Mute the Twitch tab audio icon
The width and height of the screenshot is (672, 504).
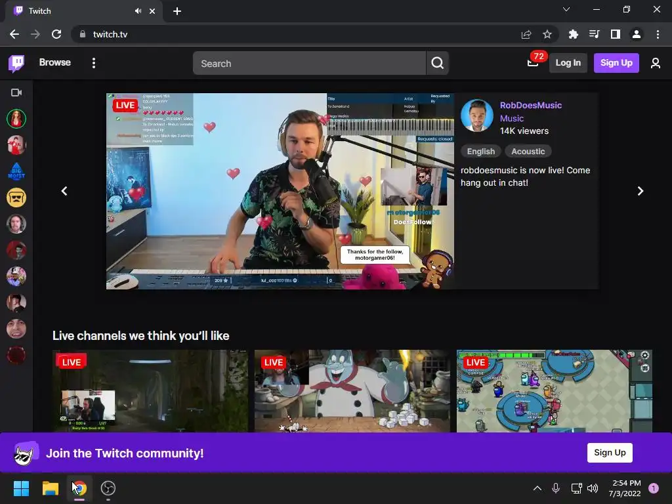(138, 11)
